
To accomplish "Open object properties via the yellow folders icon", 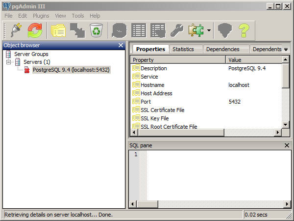I will point(58,30).
